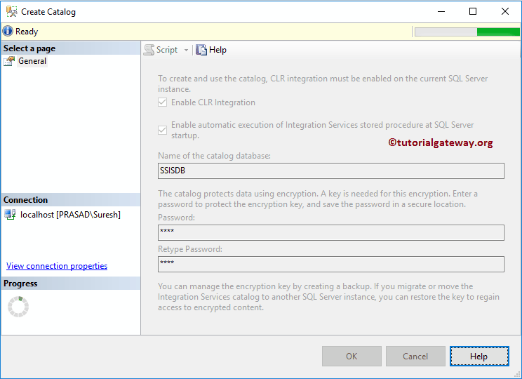The width and height of the screenshot is (522, 379).
Task: Click the OK button
Action: (x=352, y=357)
